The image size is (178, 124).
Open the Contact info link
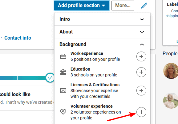(18, 38)
